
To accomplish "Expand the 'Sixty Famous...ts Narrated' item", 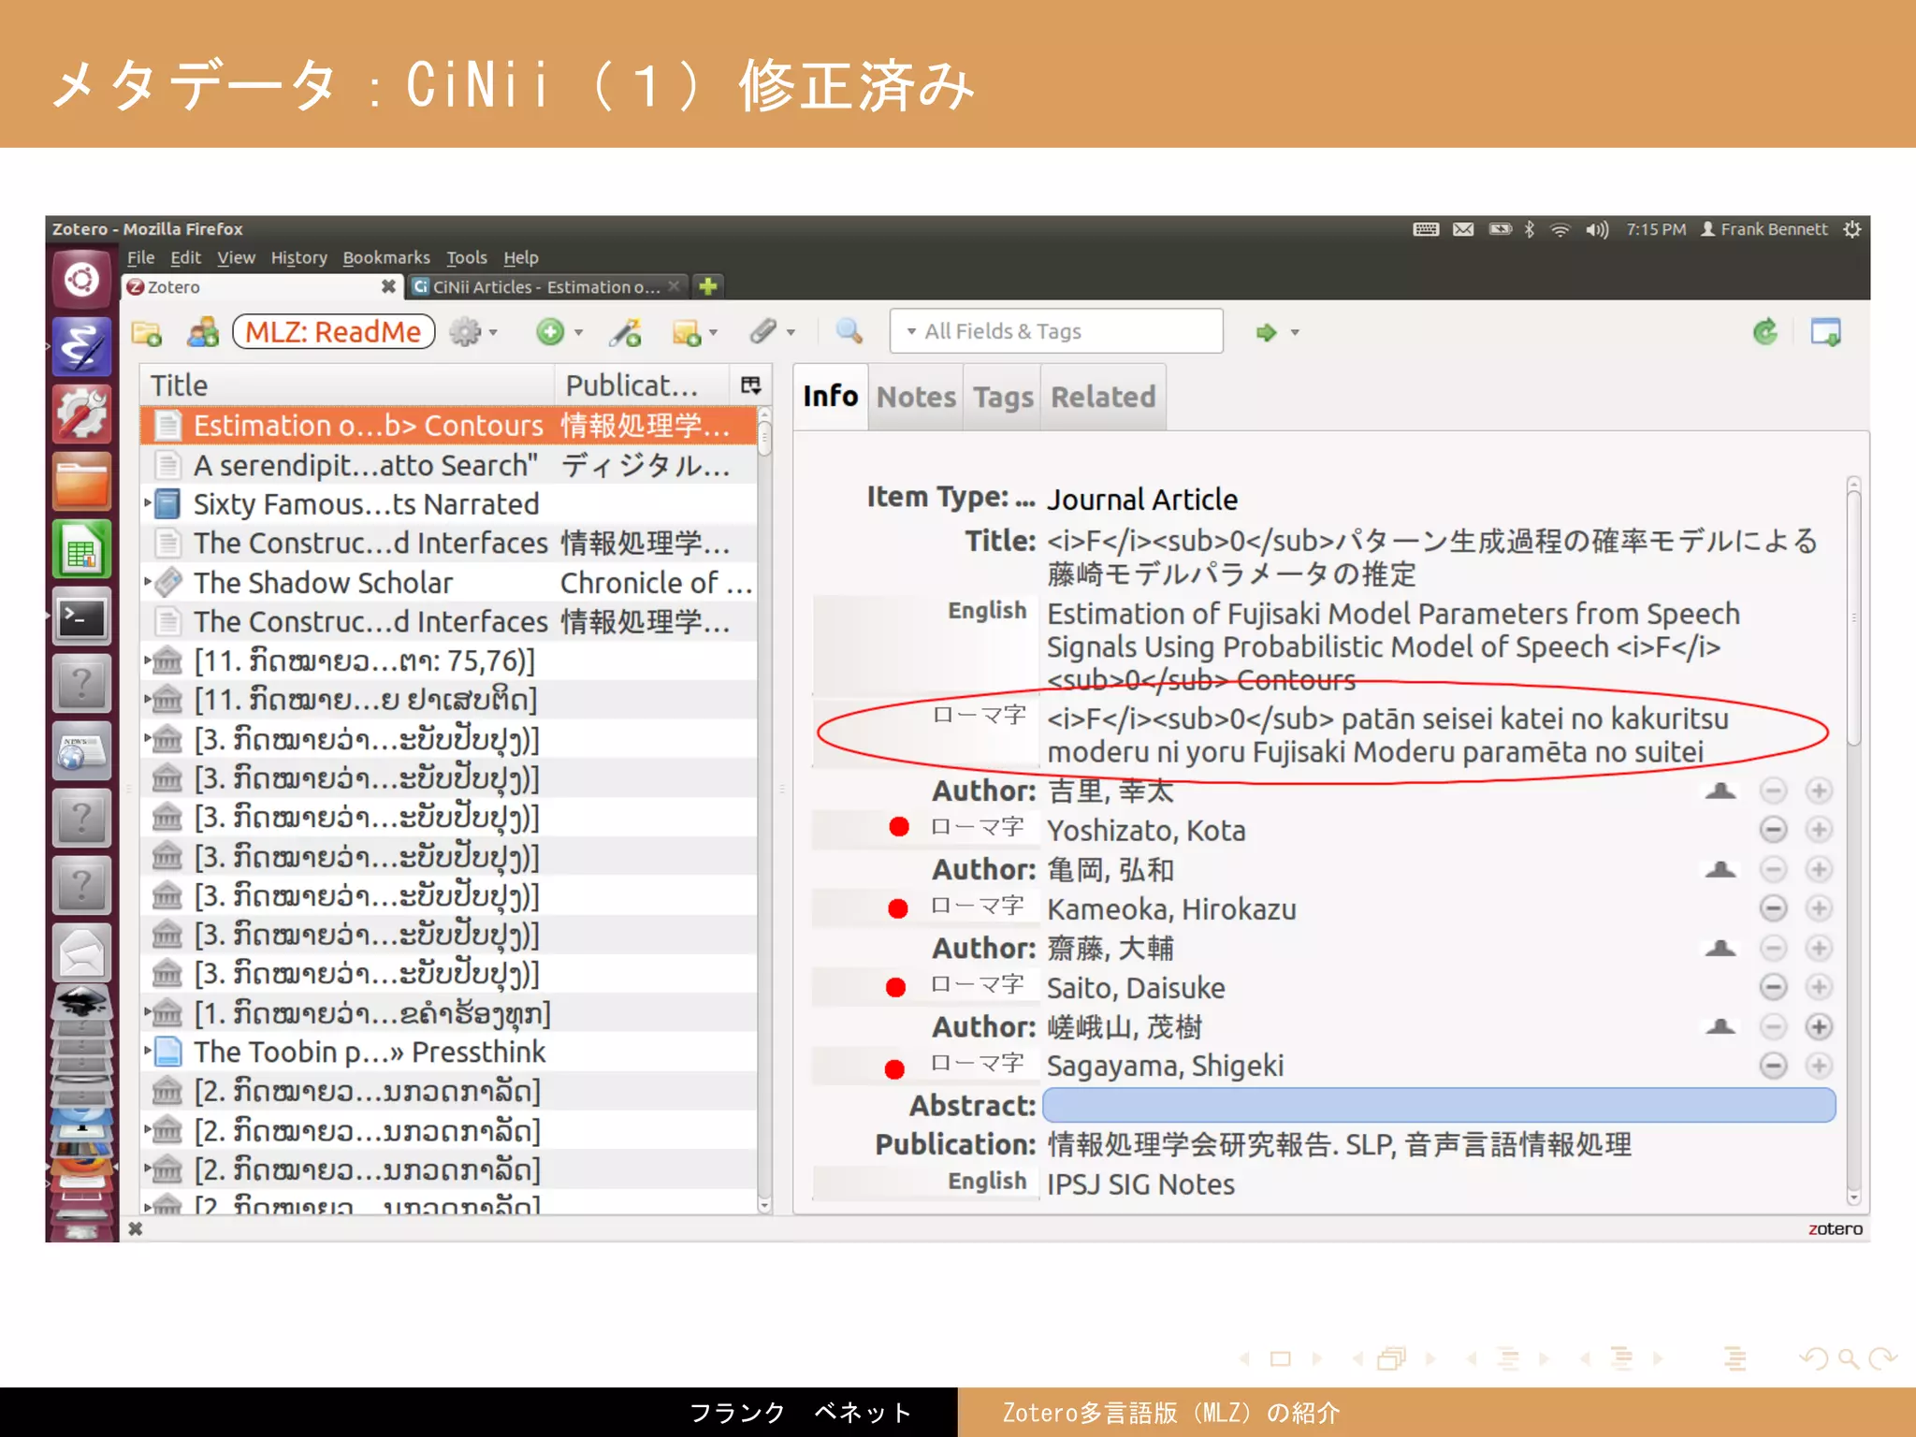I will click(x=148, y=503).
